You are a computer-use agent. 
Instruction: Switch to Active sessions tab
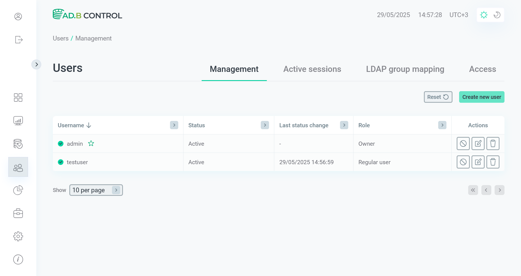click(x=312, y=69)
